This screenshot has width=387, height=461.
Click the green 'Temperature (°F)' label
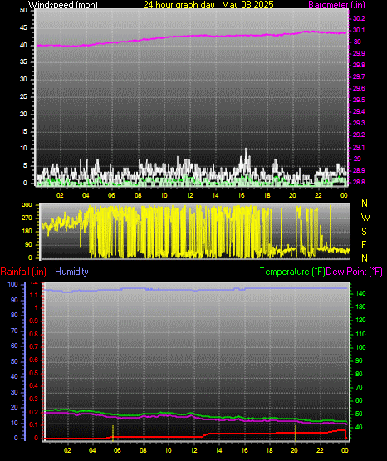pyautogui.click(x=292, y=272)
